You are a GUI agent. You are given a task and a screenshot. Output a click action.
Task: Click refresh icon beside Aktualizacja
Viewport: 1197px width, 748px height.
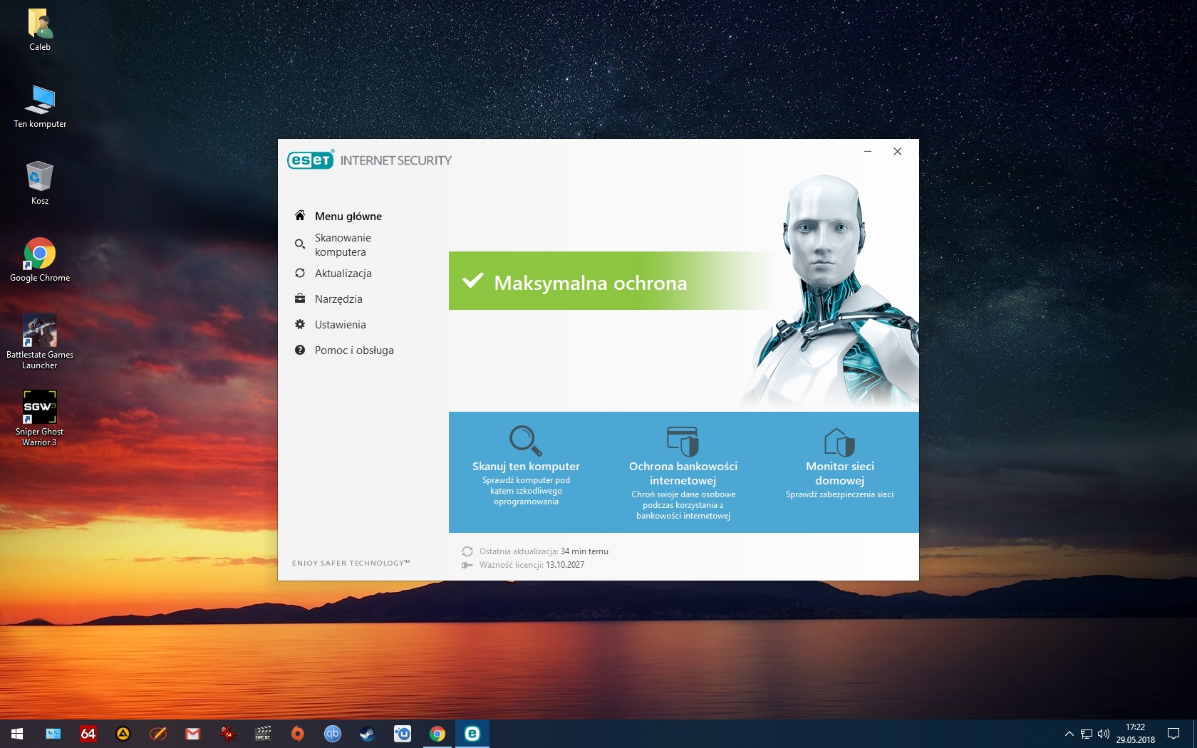300,273
